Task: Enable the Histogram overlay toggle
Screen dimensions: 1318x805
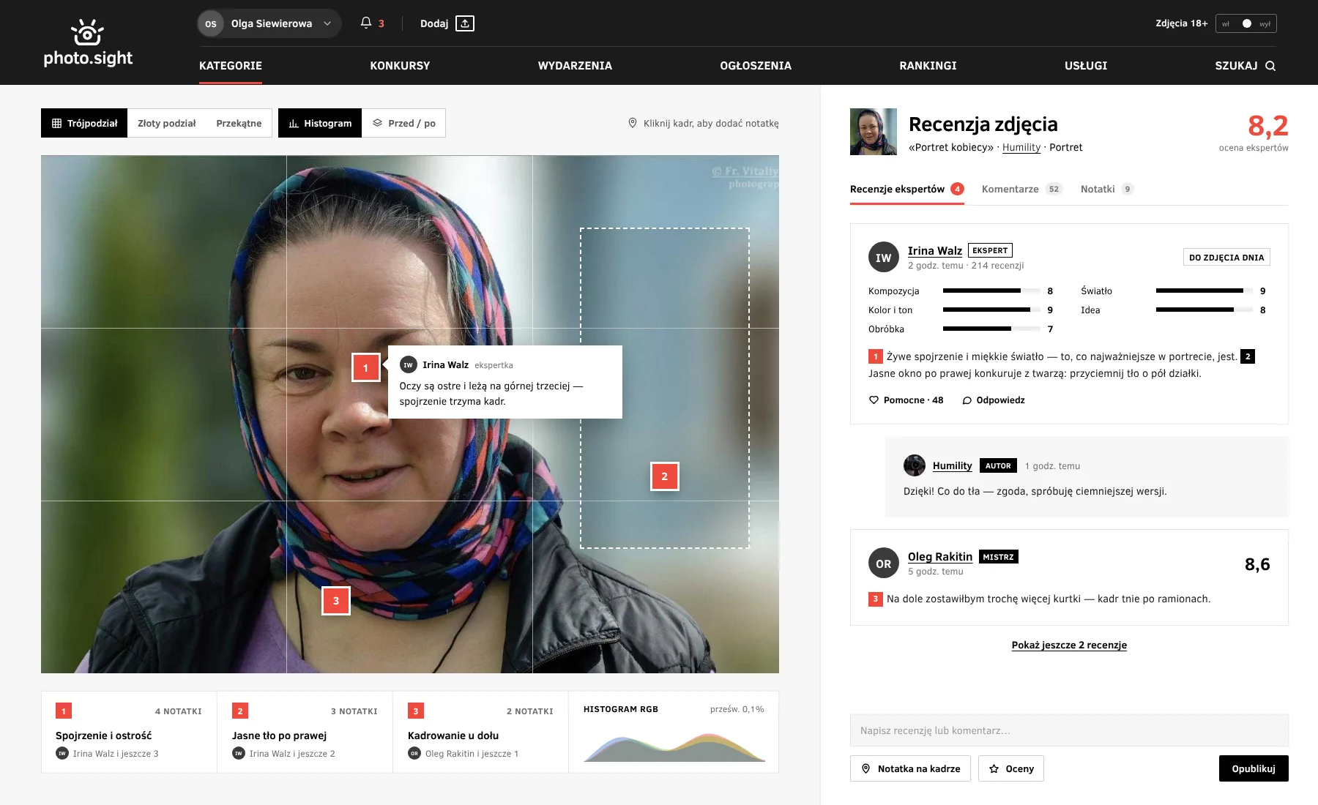Action: 320,123
